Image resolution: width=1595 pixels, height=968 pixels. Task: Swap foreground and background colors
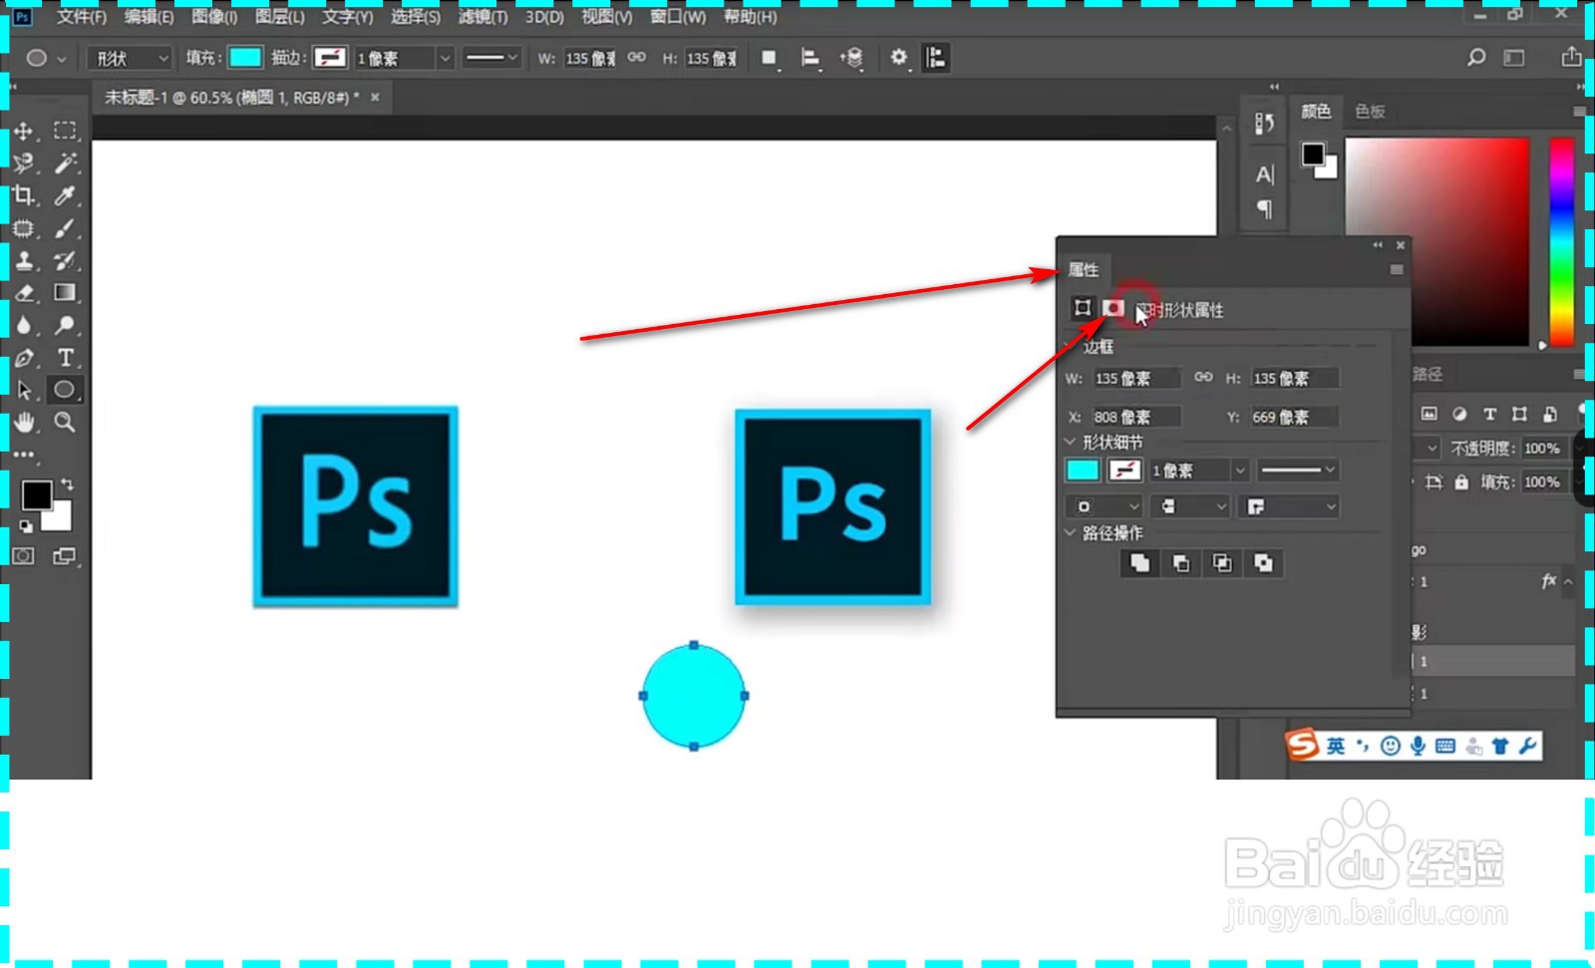tap(67, 484)
